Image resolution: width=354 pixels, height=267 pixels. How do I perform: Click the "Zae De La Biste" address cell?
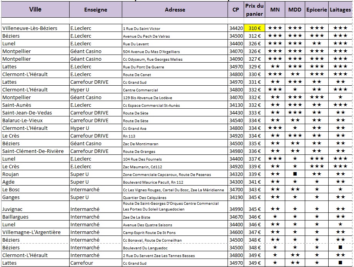click(x=175, y=217)
